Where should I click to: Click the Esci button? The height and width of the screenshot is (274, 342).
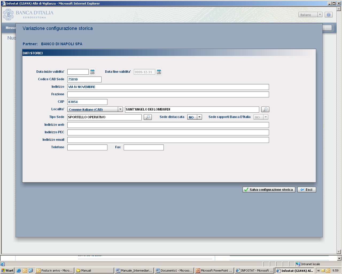307,190
